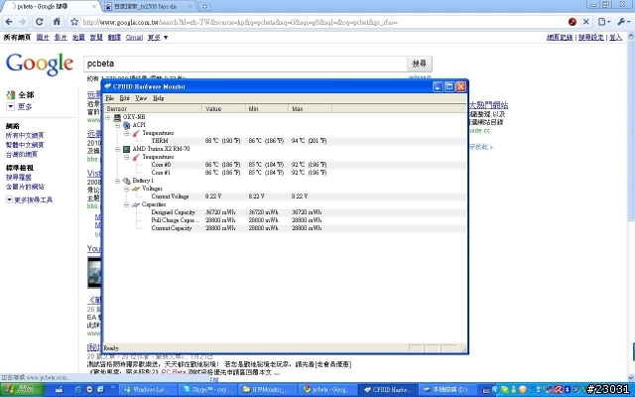Click the Google logo

[40, 64]
